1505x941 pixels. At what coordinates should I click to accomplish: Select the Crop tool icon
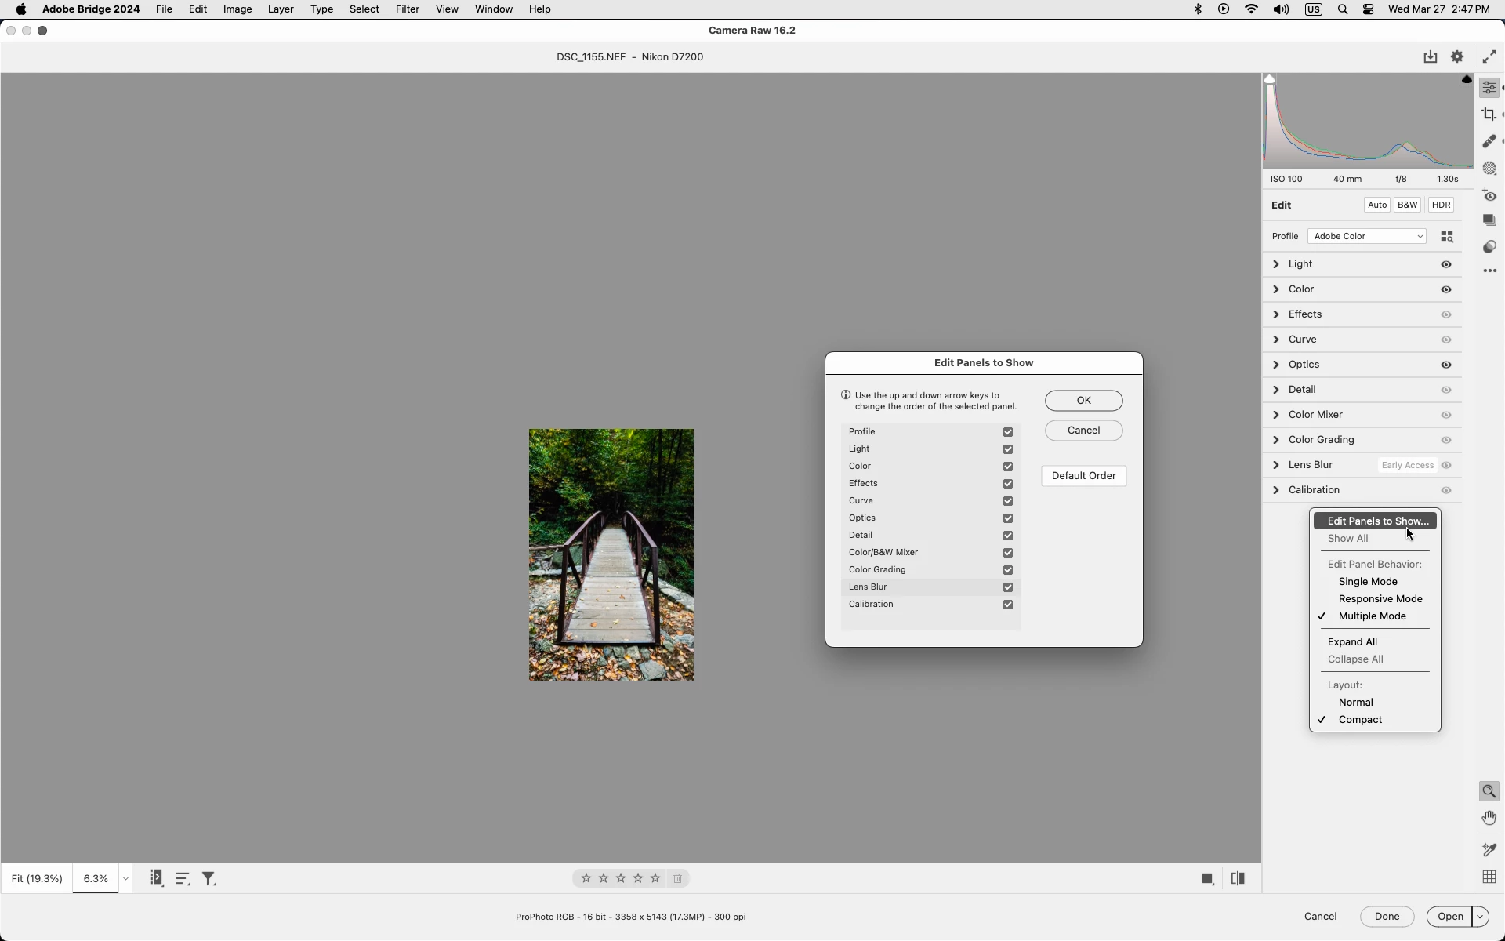tap(1489, 114)
